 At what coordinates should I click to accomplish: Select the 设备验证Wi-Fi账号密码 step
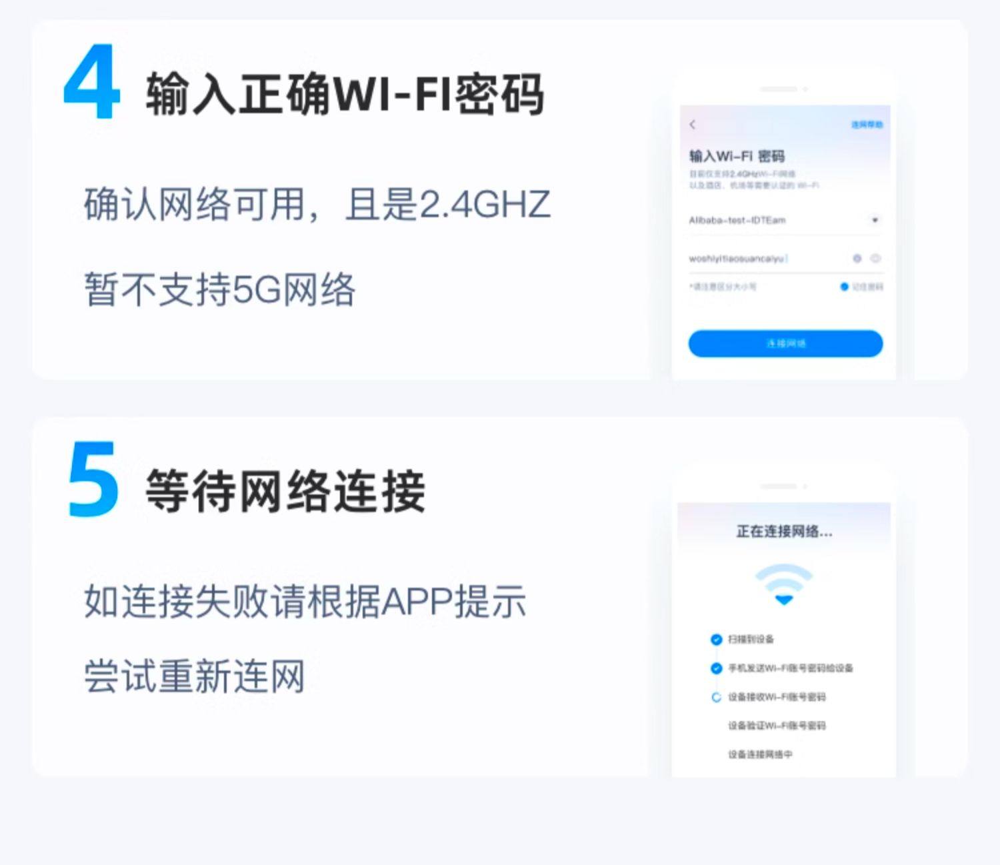point(777,726)
